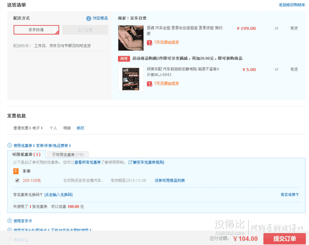Click 修改 invoice info link
This screenshot has width=309, height=245.
tap(80, 128)
